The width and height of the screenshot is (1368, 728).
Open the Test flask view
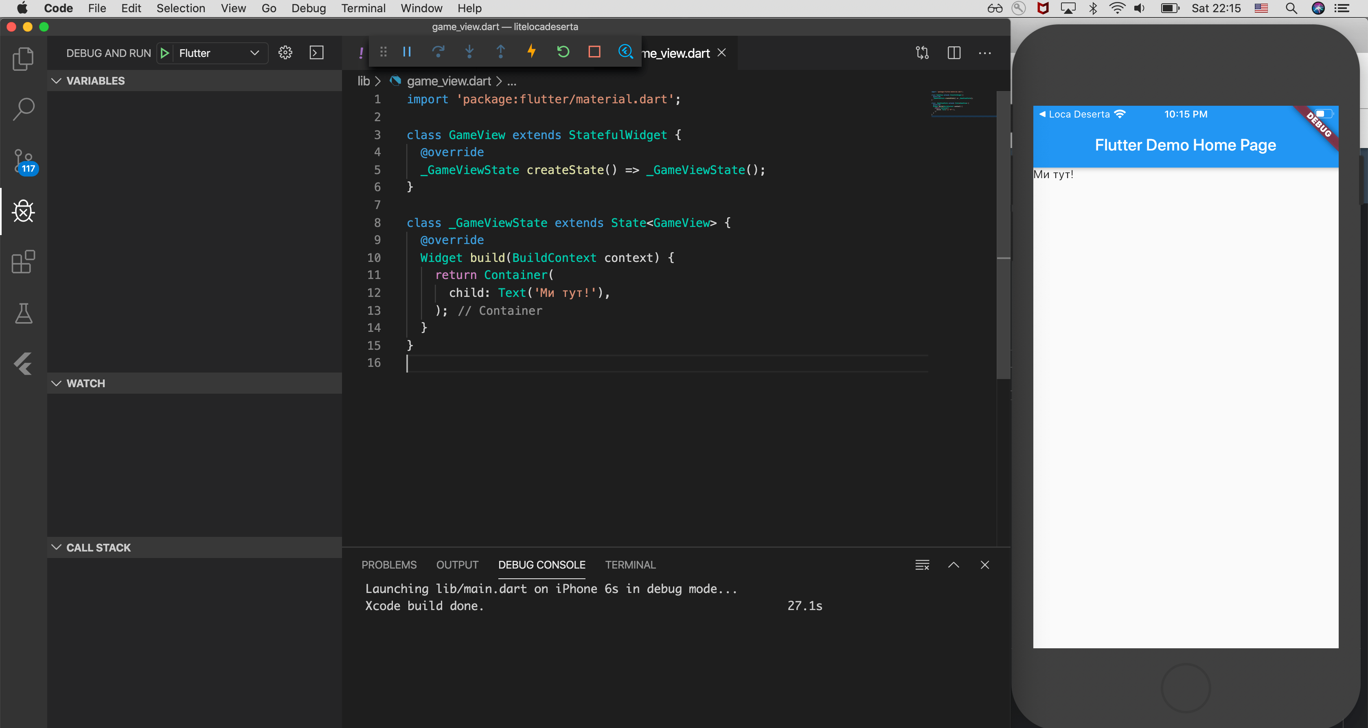click(23, 313)
